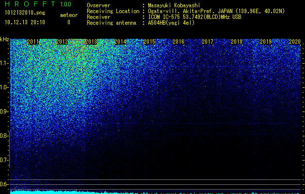The height and width of the screenshot is (194, 305).
Task: Click the Receiver label
Action: point(98,17)
